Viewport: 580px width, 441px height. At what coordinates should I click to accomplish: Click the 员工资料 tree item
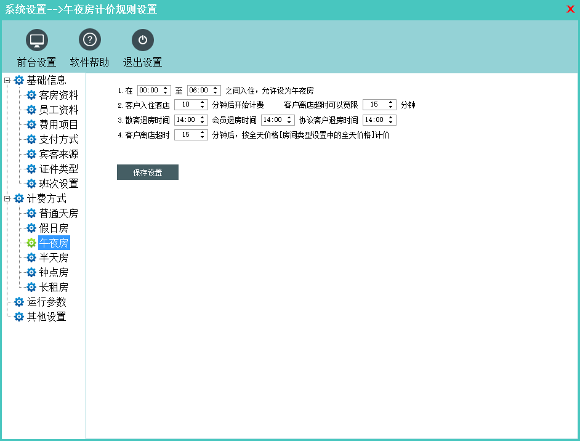tap(58, 110)
